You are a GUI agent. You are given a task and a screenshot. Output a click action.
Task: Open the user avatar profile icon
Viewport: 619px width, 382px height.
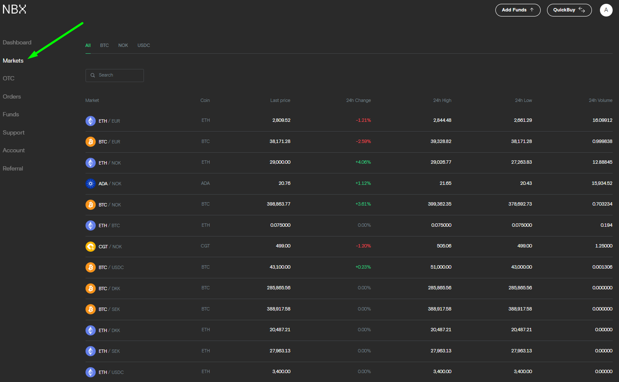click(x=606, y=10)
